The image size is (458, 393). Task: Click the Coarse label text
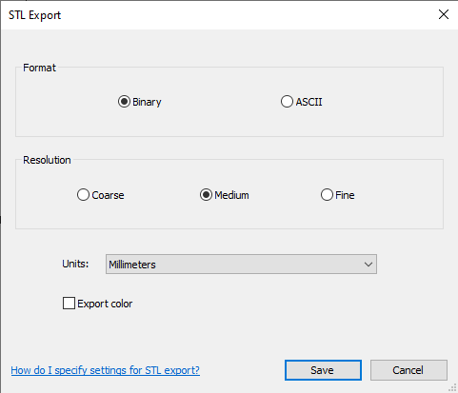point(108,195)
